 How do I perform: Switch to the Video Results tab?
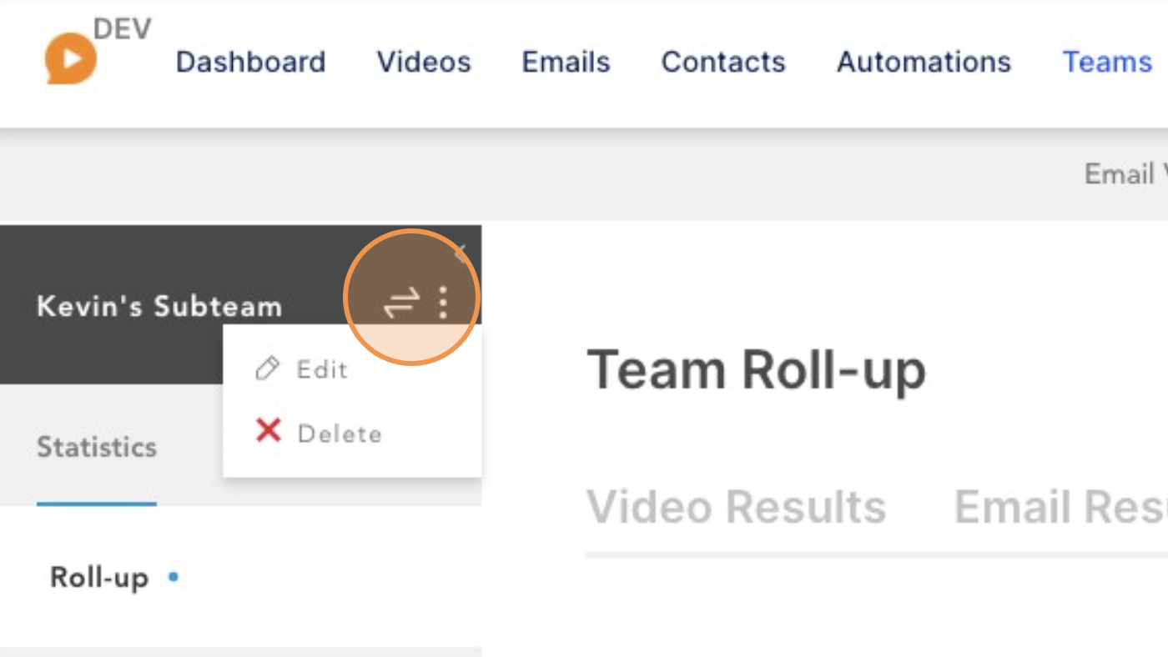pyautogui.click(x=736, y=506)
